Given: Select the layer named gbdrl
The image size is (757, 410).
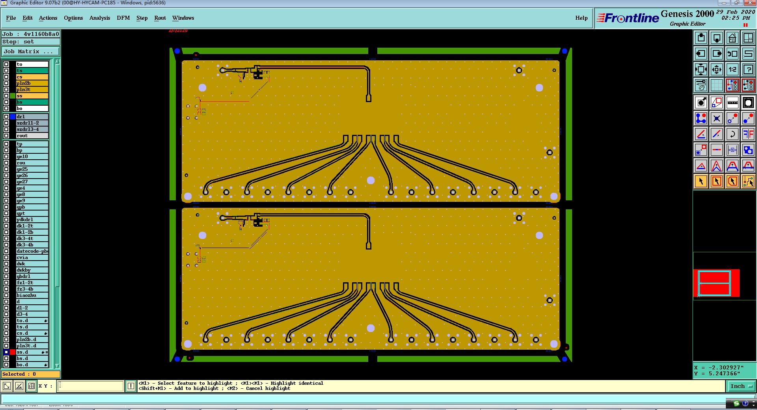Looking at the screenshot, I should 32,276.
